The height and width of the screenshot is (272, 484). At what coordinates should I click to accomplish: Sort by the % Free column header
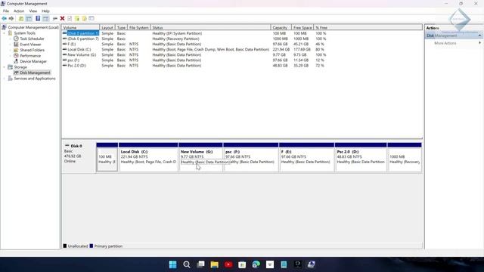coord(321,27)
